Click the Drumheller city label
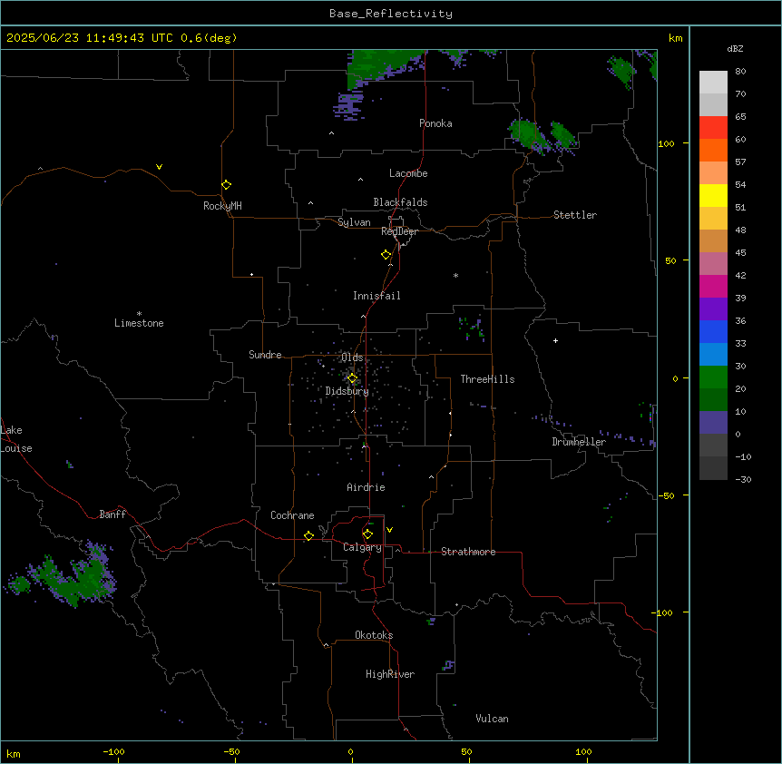Viewport: 782px width, 764px height. 579,442
